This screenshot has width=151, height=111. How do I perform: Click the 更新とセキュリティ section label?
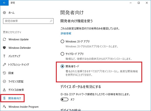(x=12, y=32)
